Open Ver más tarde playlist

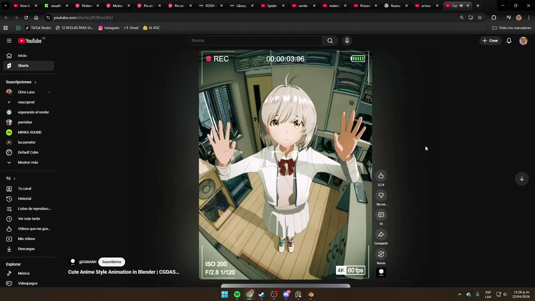click(28, 219)
